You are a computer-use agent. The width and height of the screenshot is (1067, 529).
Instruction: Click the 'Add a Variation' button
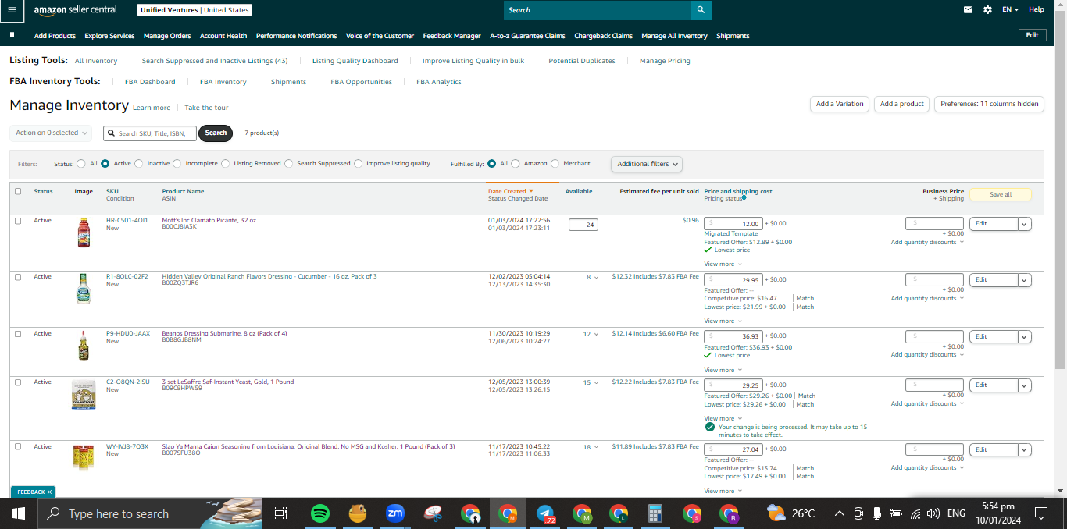(840, 104)
